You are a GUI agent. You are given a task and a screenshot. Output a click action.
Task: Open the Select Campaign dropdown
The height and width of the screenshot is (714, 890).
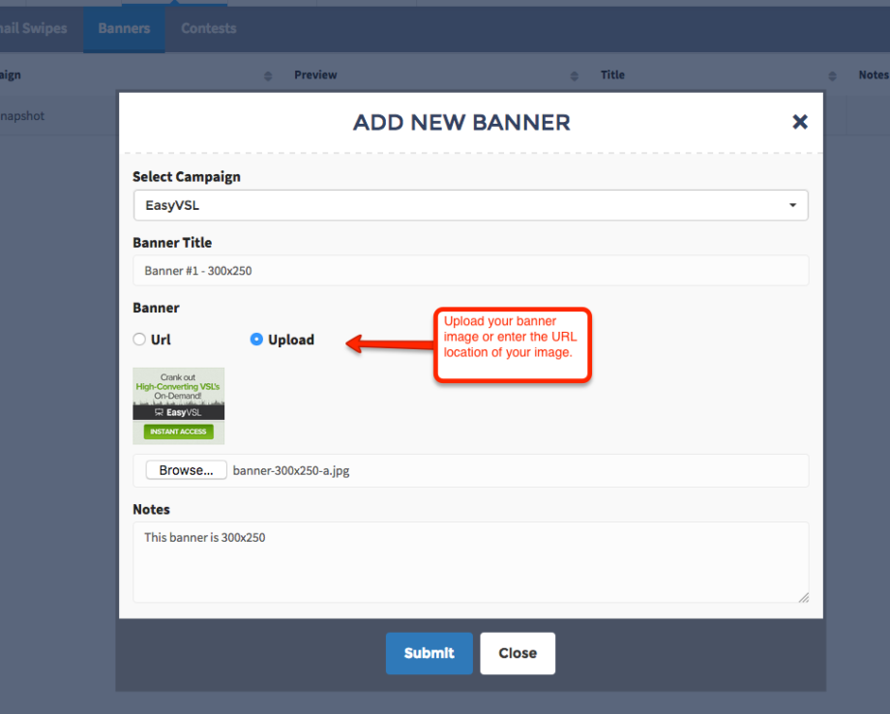[470, 205]
